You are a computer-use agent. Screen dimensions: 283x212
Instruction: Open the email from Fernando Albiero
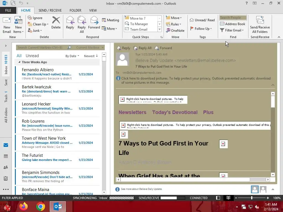point(57,74)
